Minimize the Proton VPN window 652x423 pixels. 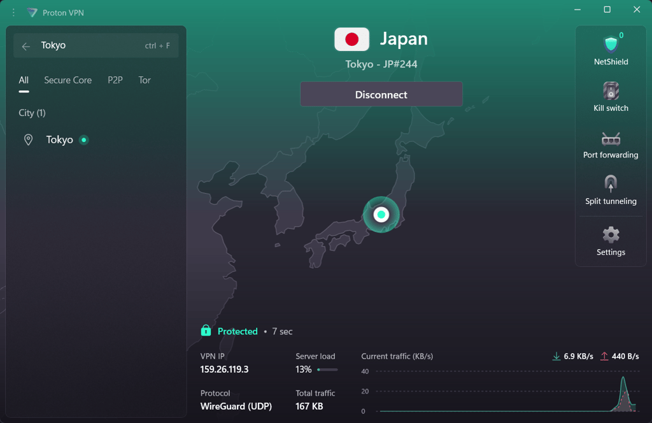577,10
